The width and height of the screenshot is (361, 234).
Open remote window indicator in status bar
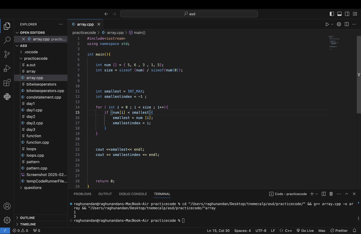5,231
